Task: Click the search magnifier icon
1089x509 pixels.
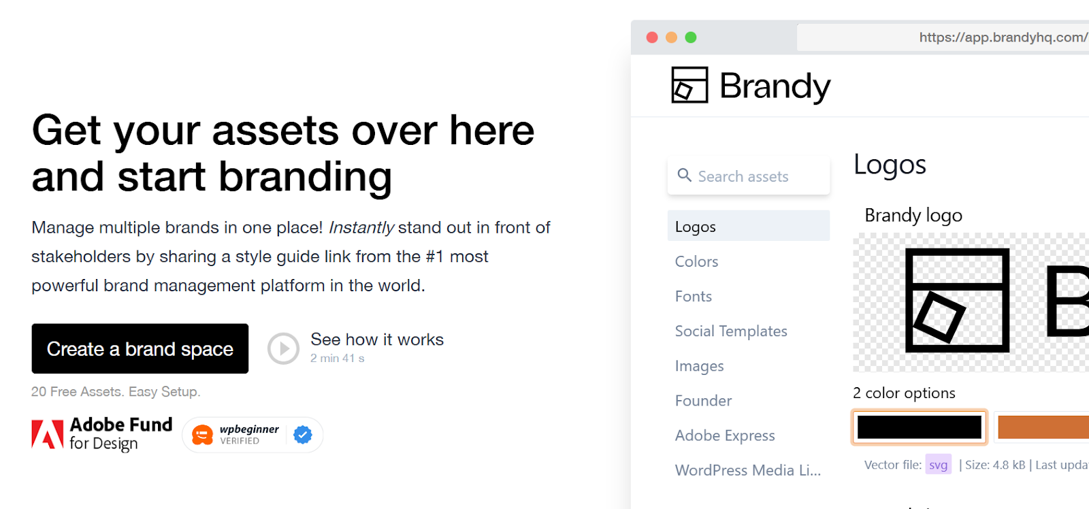Action: point(684,176)
